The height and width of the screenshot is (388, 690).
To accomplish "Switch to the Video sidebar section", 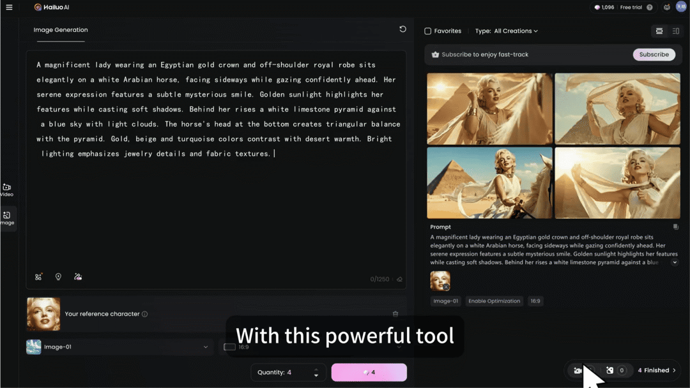I will pyautogui.click(x=7, y=190).
